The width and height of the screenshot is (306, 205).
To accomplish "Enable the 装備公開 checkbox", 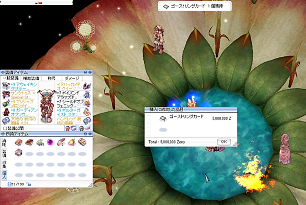I will click(5, 128).
